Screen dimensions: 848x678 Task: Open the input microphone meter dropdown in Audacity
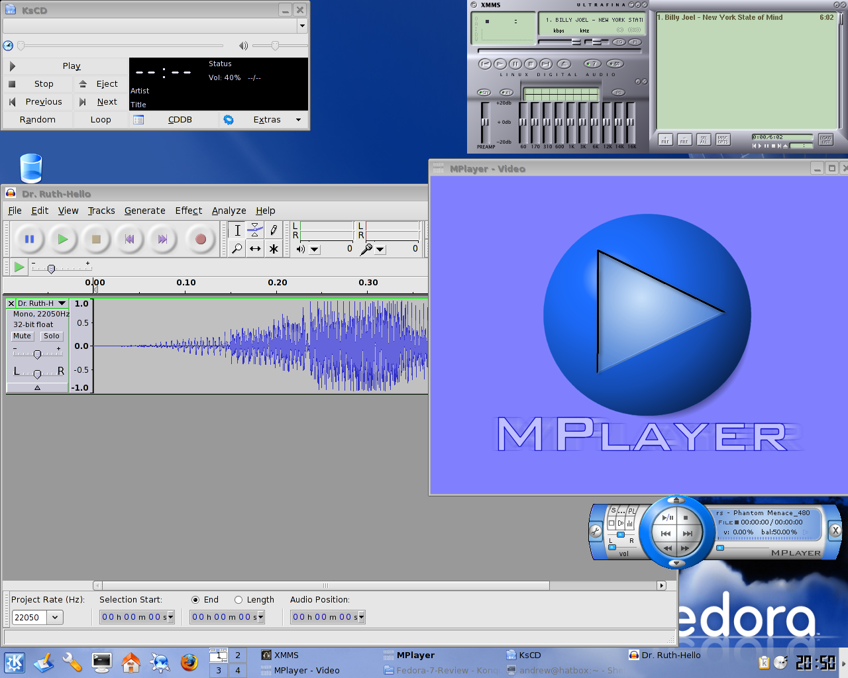pos(380,250)
